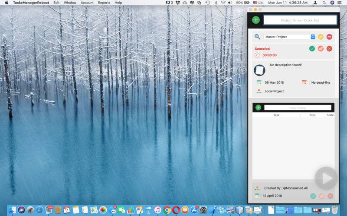The height and width of the screenshot is (216, 347).
Task: Click the magnifier search icon beside Master Project
Action: pyautogui.click(x=257, y=37)
